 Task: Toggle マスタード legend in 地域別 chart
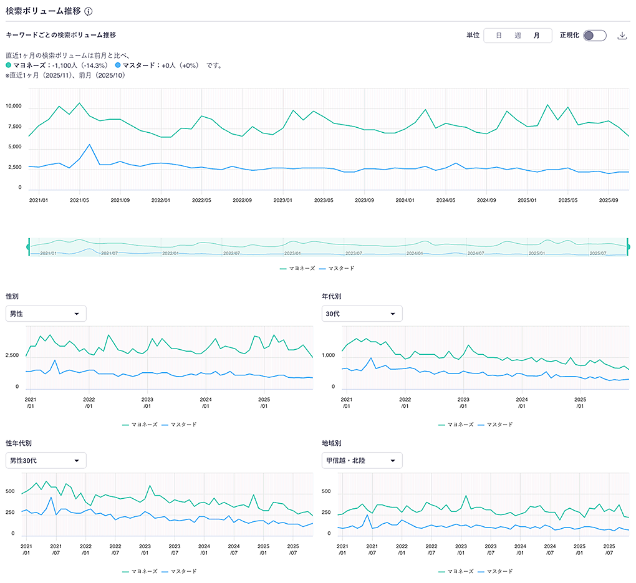(495, 571)
